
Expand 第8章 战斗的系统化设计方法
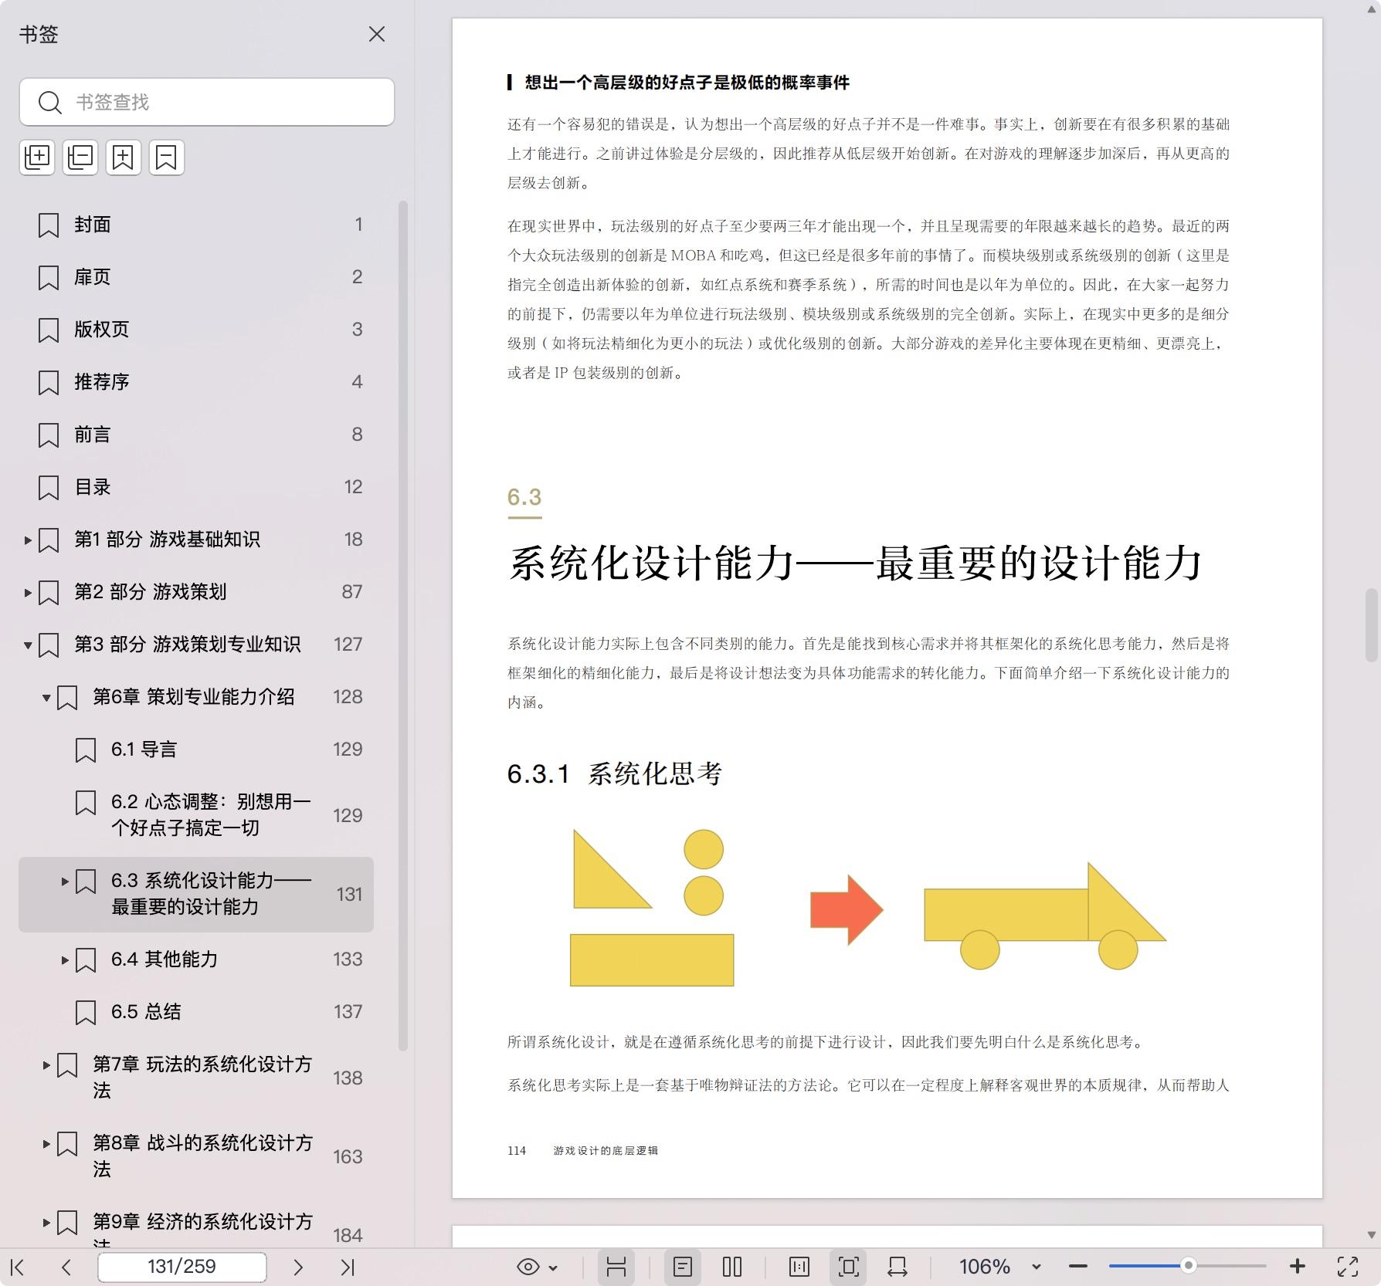46,1144
